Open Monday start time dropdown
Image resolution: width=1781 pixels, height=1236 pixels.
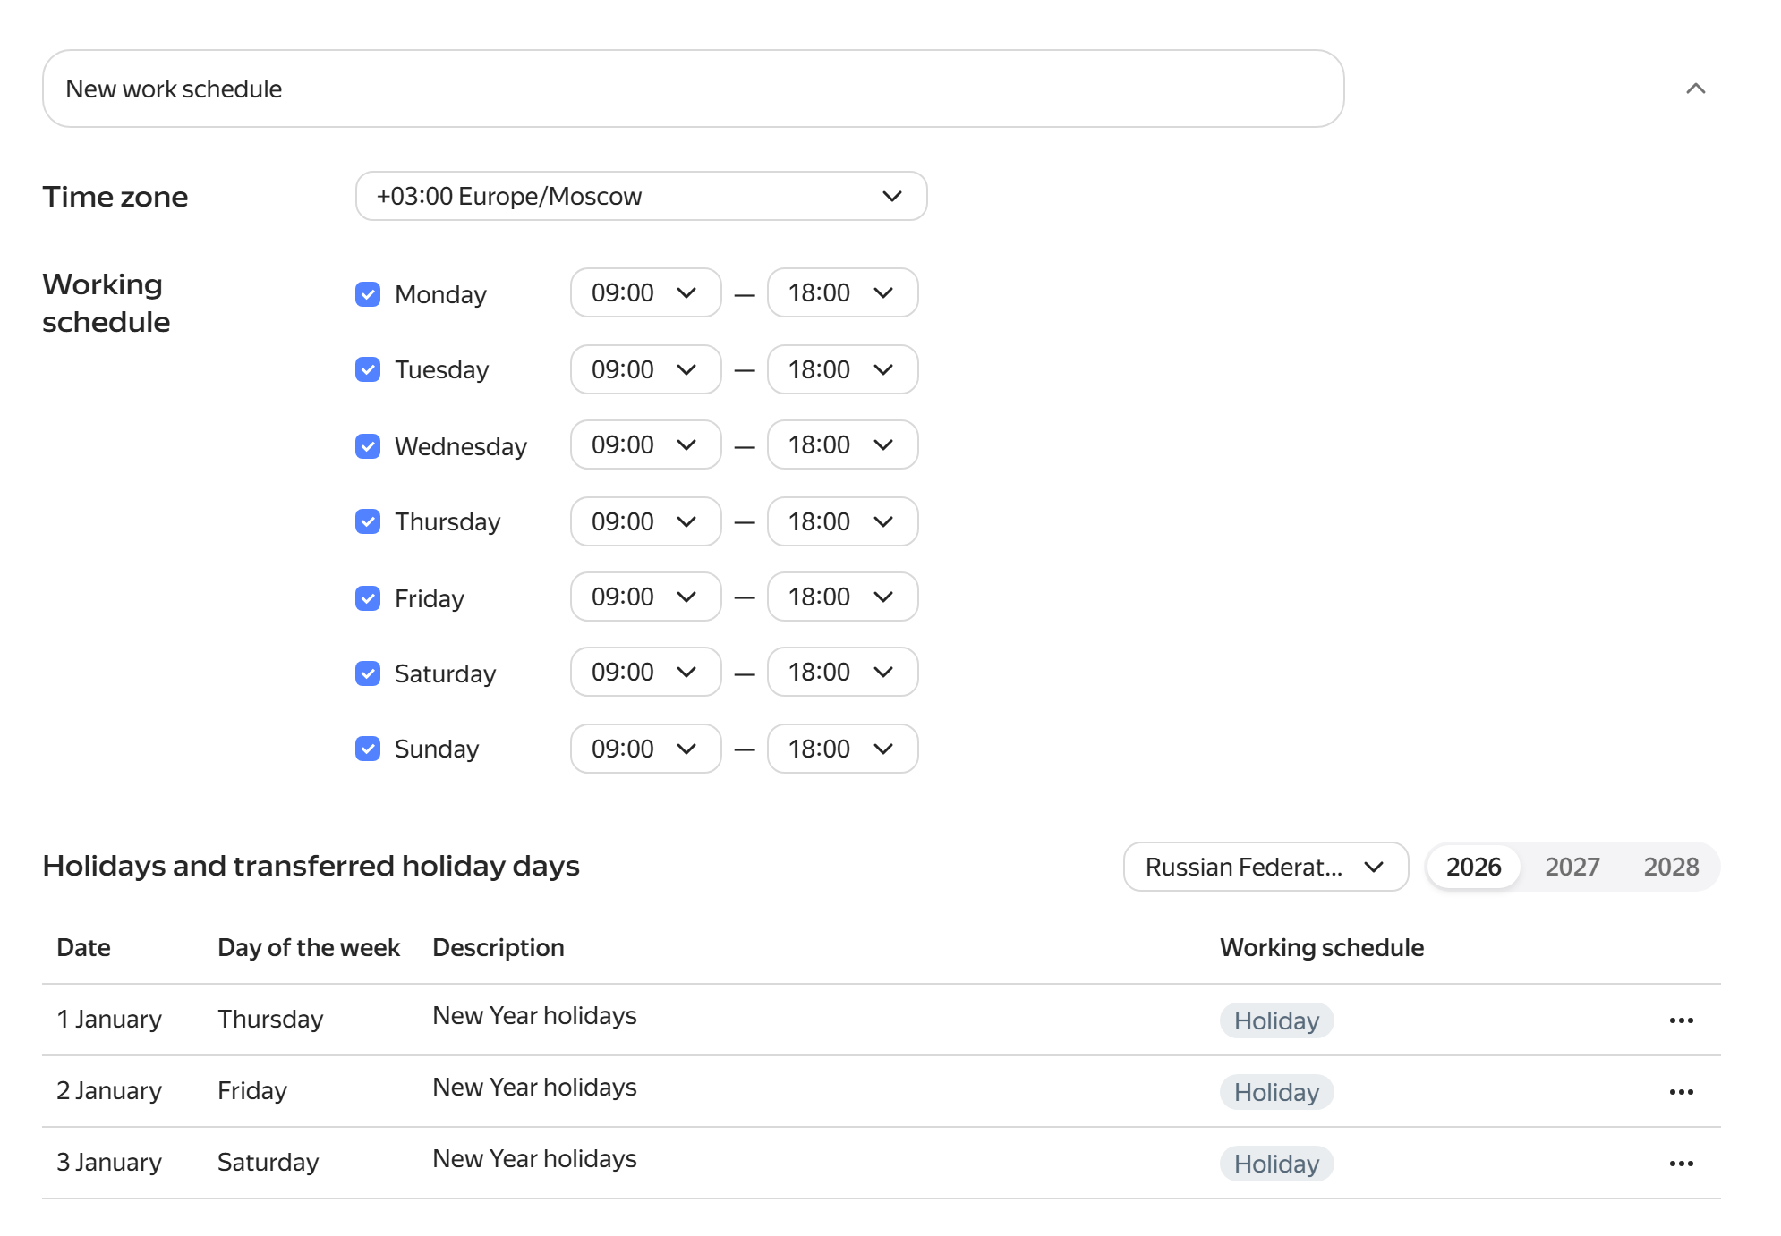(645, 292)
